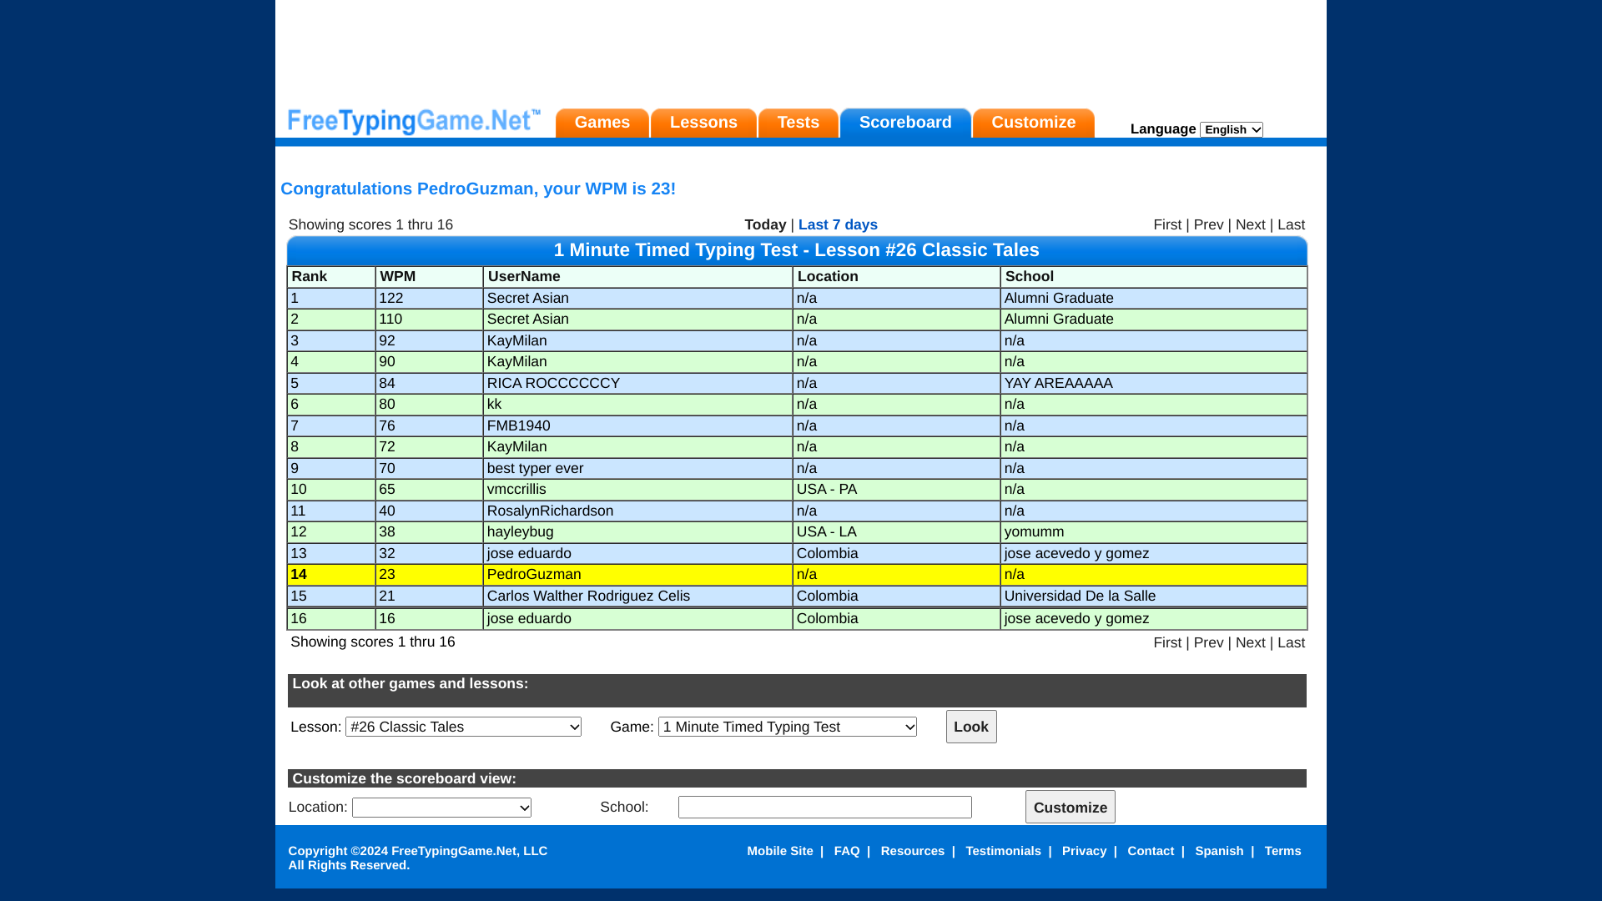Viewport: 1602px width, 901px height.
Task: Open the Scoreboard tab
Action: tap(905, 123)
